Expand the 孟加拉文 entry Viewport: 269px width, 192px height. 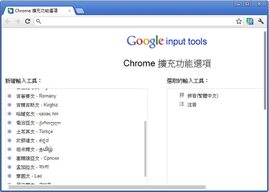9,167
